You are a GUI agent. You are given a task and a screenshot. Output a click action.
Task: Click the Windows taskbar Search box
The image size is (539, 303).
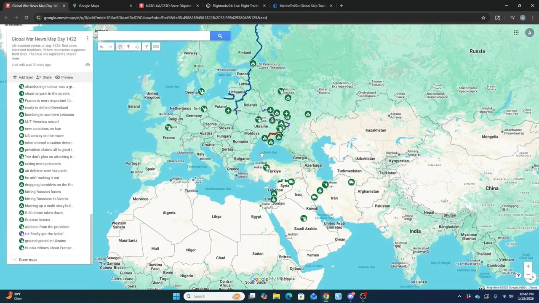215,296
